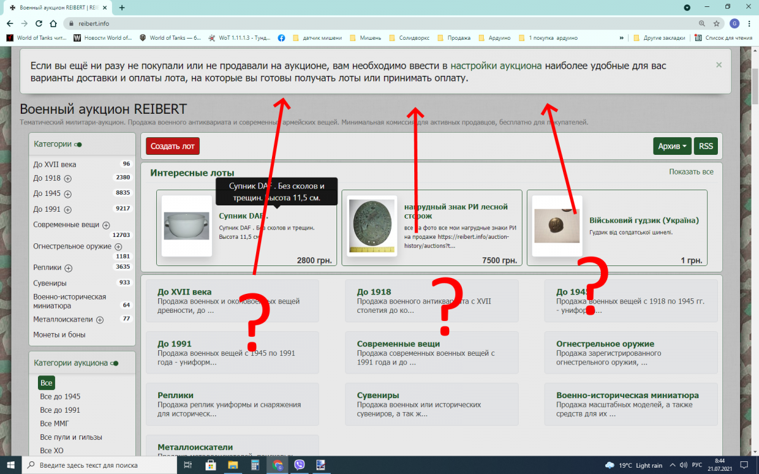Click the volume icon in system tray
Viewport: 759px width, 474px height.
[682, 465]
